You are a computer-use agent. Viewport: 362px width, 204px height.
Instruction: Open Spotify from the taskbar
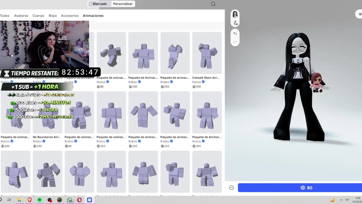click(40, 200)
